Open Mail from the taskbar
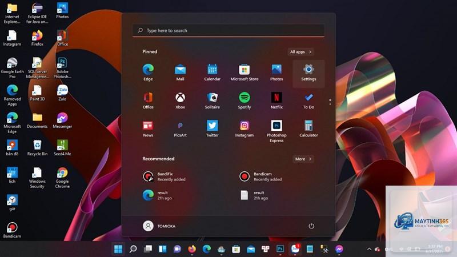The image size is (457, 257). (251, 249)
